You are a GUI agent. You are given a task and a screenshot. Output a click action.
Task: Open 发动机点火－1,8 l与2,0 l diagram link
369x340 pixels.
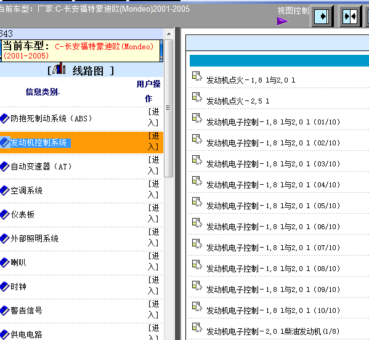pos(251,80)
